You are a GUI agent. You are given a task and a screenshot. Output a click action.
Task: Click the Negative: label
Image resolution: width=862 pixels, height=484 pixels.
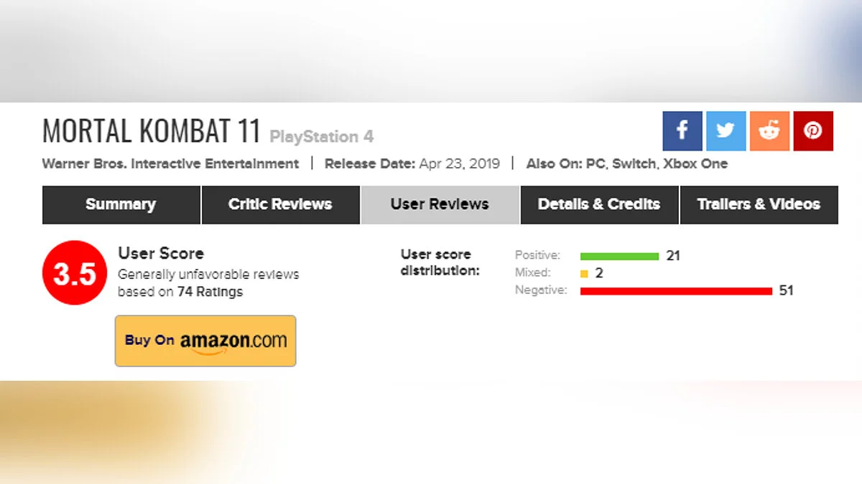point(541,290)
